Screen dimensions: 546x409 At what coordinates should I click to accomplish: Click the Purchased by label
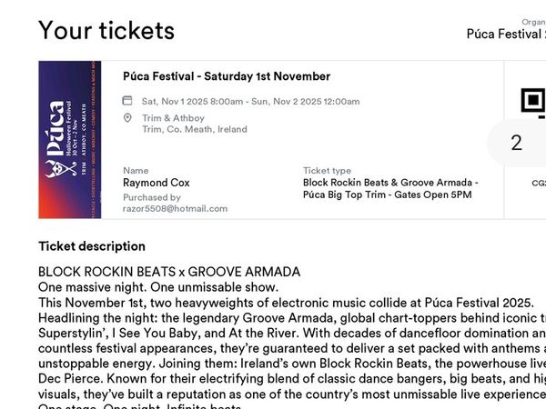152,197
